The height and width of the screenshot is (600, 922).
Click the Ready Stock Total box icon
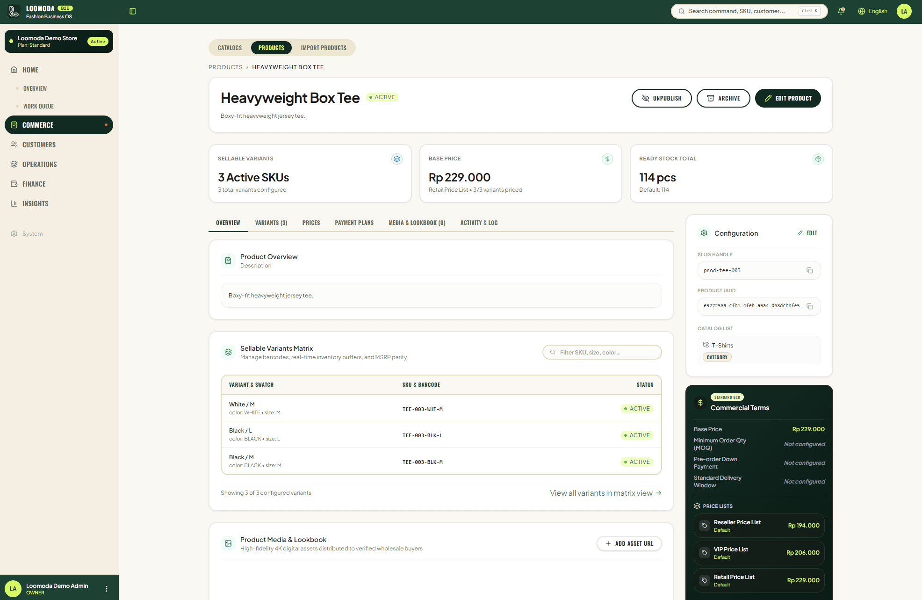(818, 159)
